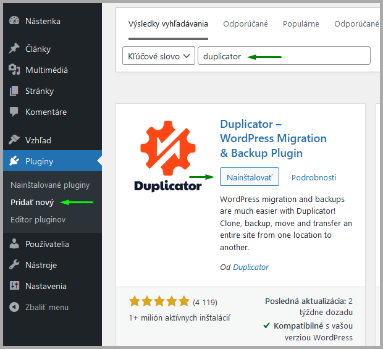Open Nainštalované pluginy submenu
Image resolution: width=383 pixels, height=349 pixels.
pos(50,185)
